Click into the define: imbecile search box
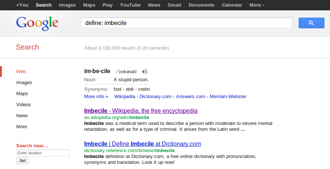Image resolution: width=330 pixels, height=169 pixels. click(187, 23)
